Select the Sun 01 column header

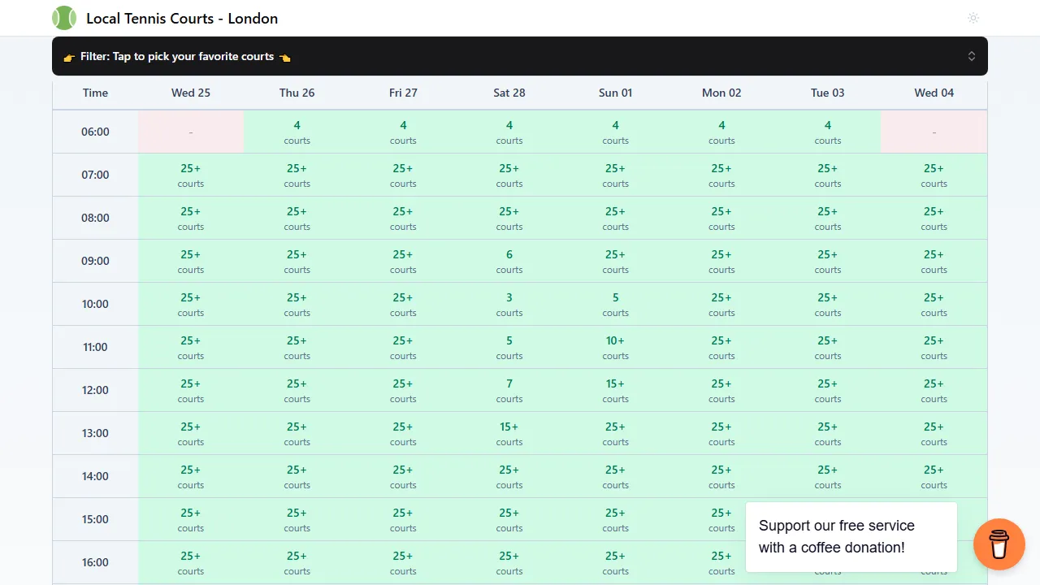point(615,93)
